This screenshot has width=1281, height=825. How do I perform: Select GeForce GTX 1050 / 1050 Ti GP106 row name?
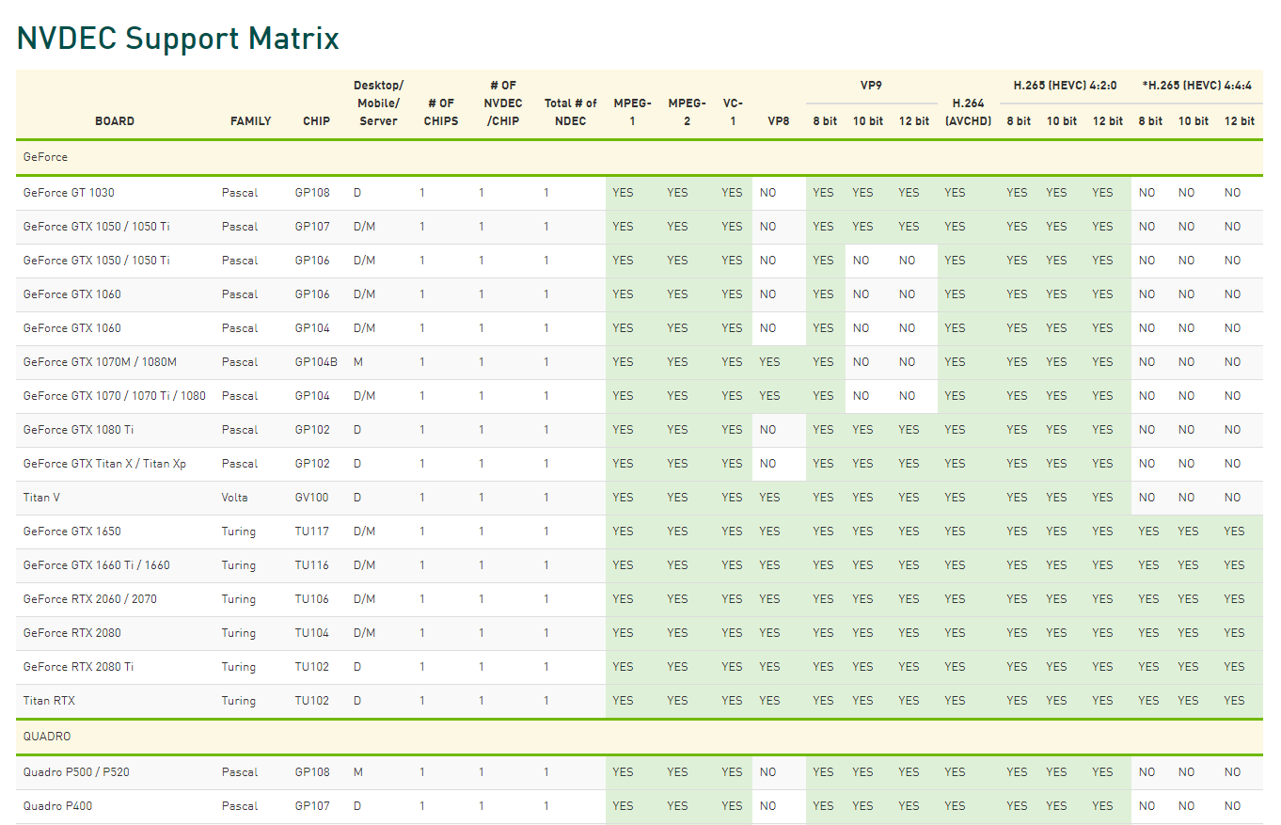pos(96,261)
